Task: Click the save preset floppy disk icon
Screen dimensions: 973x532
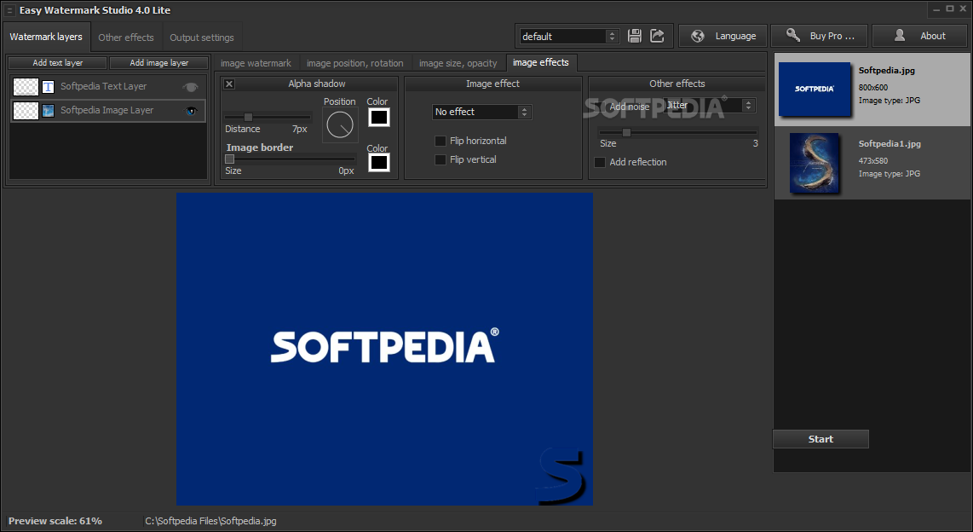Action: 634,36
